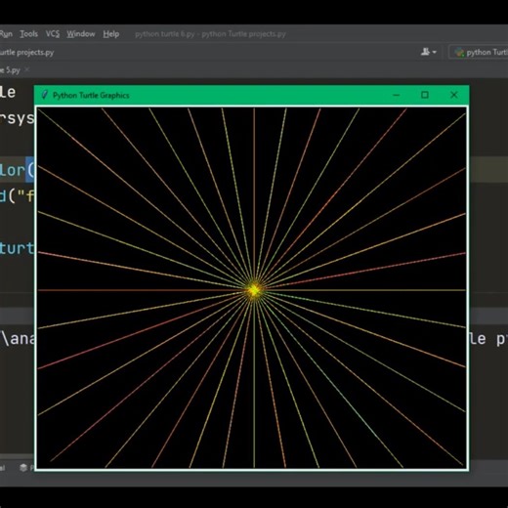The image size is (508, 508).
Task: Click the 'turt' code text in the editor
Action: (17, 248)
